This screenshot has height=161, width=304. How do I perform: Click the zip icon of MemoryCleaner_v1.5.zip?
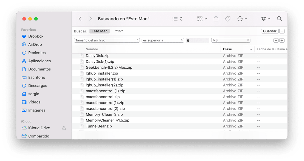[82, 120]
